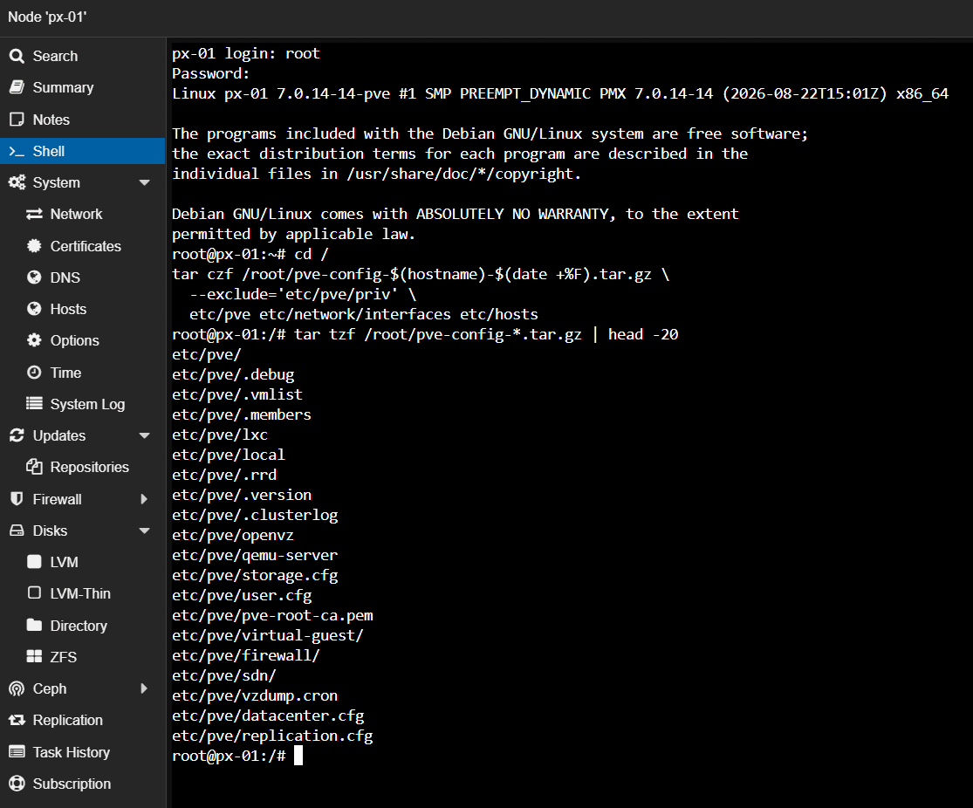Viewport: 973px width, 808px height.
Task: Click the DNS globe icon
Action: point(34,277)
